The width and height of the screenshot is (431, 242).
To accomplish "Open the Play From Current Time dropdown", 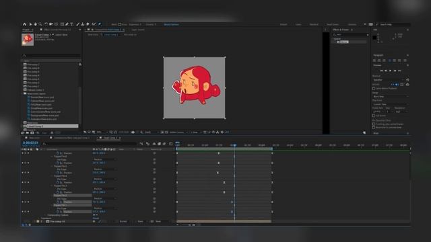I will [391, 104].
